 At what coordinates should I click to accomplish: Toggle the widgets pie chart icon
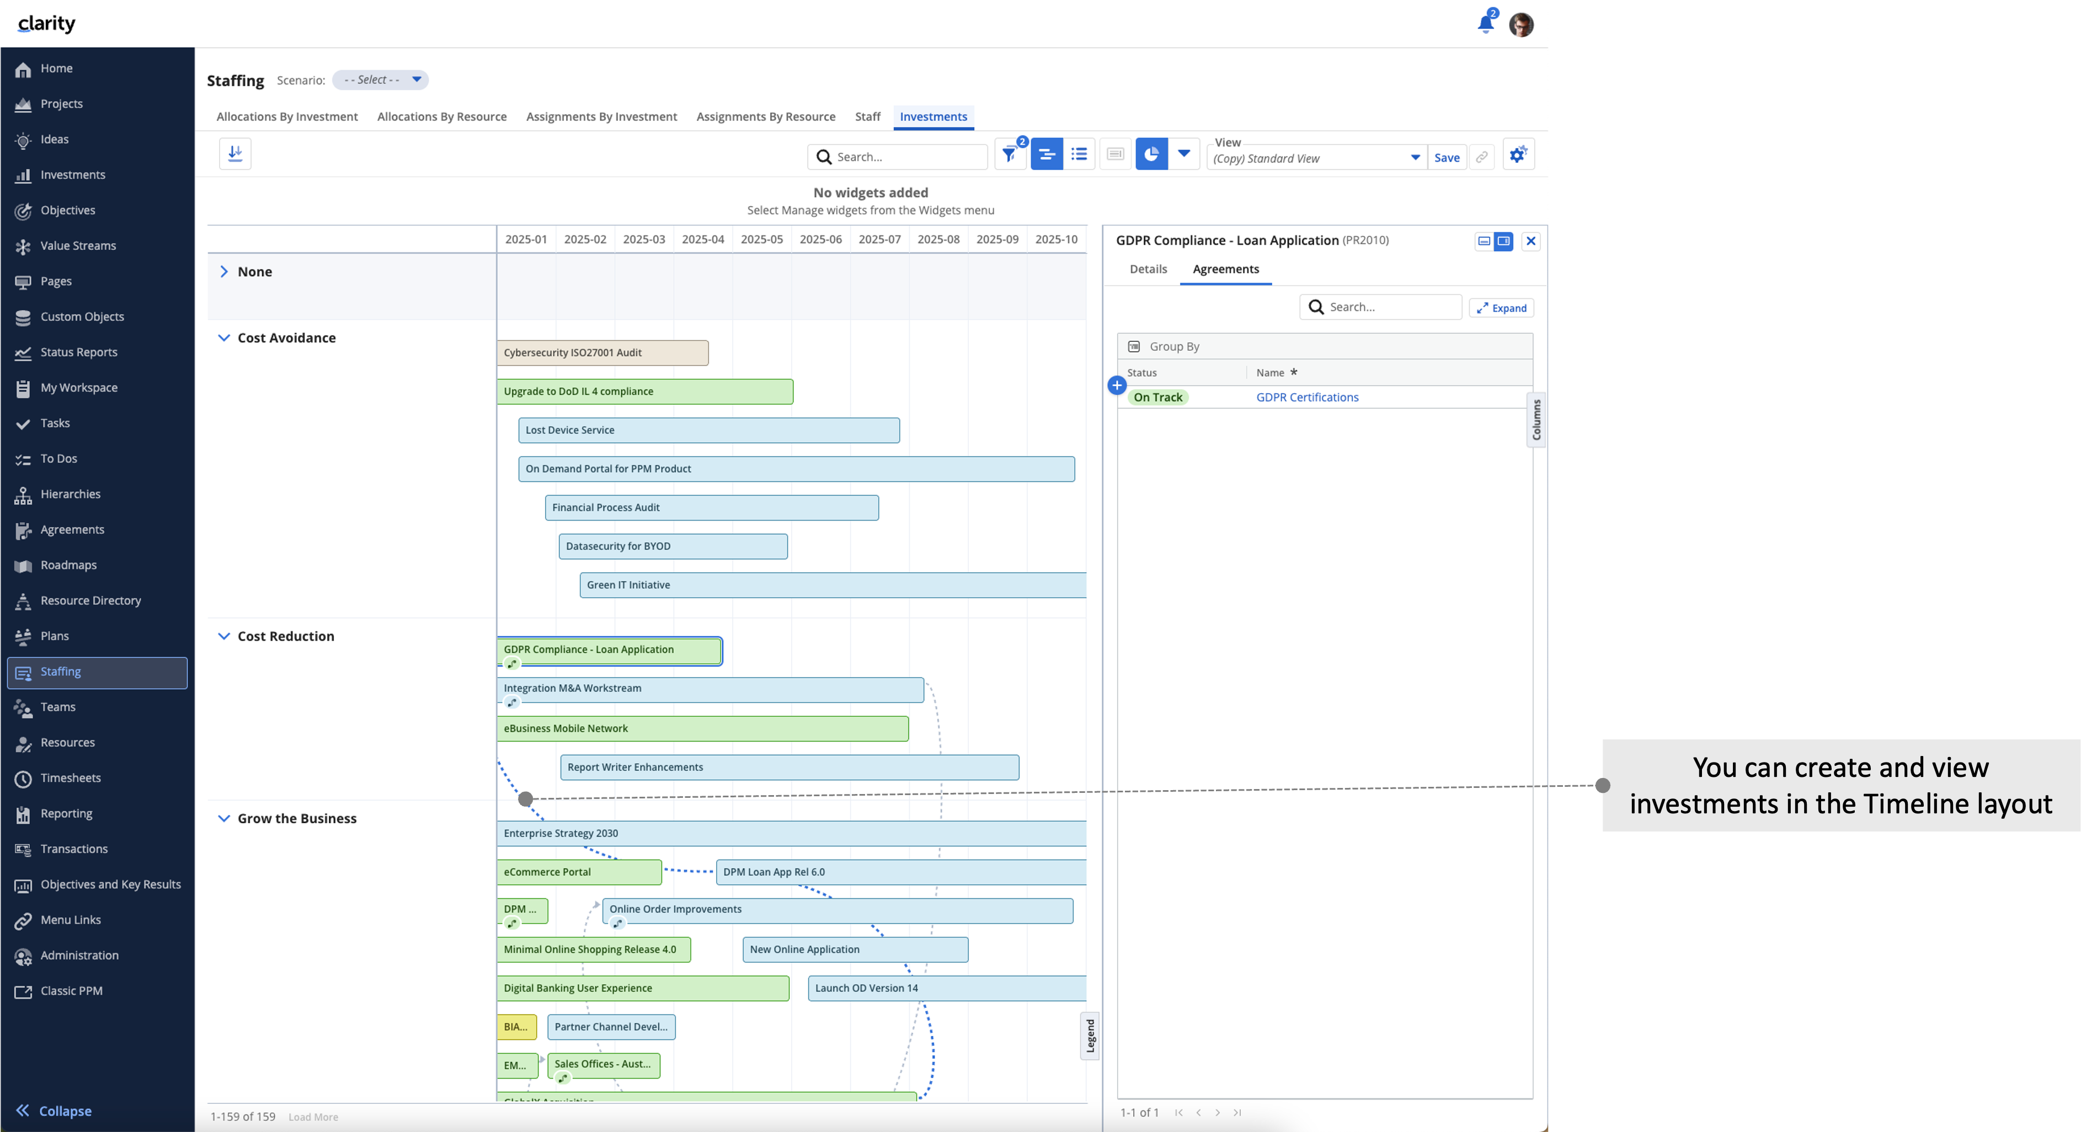pos(1151,153)
